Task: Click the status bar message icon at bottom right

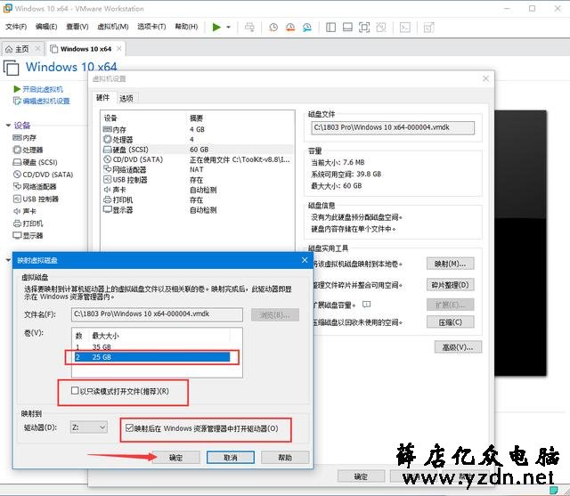Action: point(553,491)
